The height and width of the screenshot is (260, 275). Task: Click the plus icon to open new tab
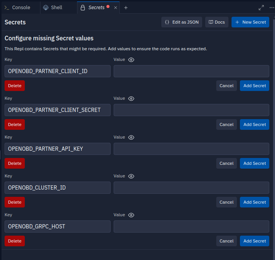(x=126, y=8)
